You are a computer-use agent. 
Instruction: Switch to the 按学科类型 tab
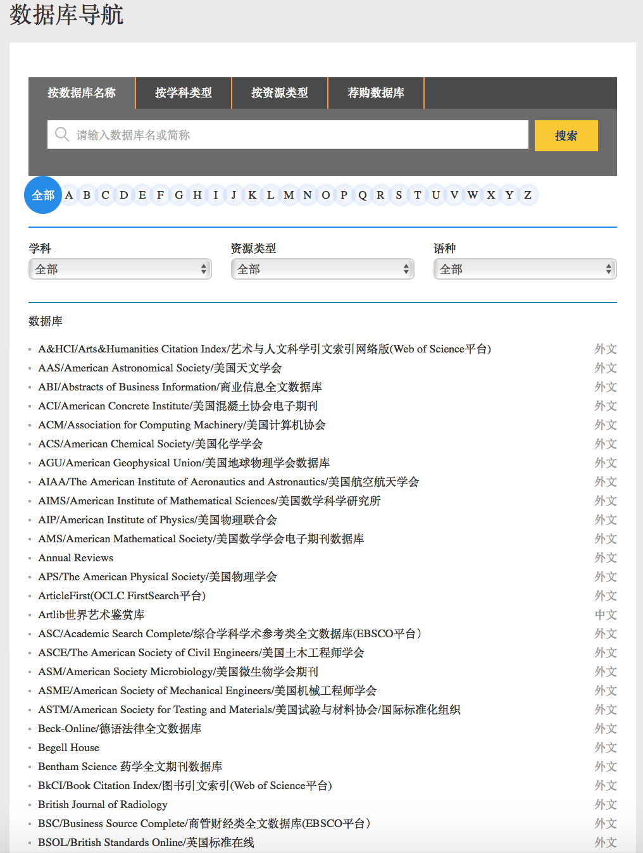pos(184,93)
